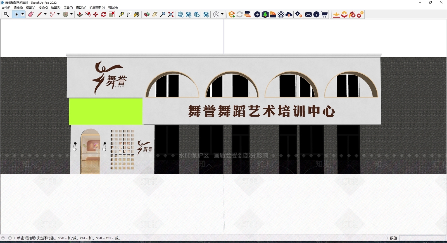
Task: Open the Enscape store cart icon
Action: (324, 14)
